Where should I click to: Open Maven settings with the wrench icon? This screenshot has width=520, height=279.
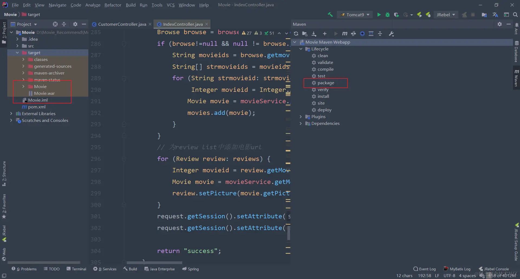[x=391, y=34]
